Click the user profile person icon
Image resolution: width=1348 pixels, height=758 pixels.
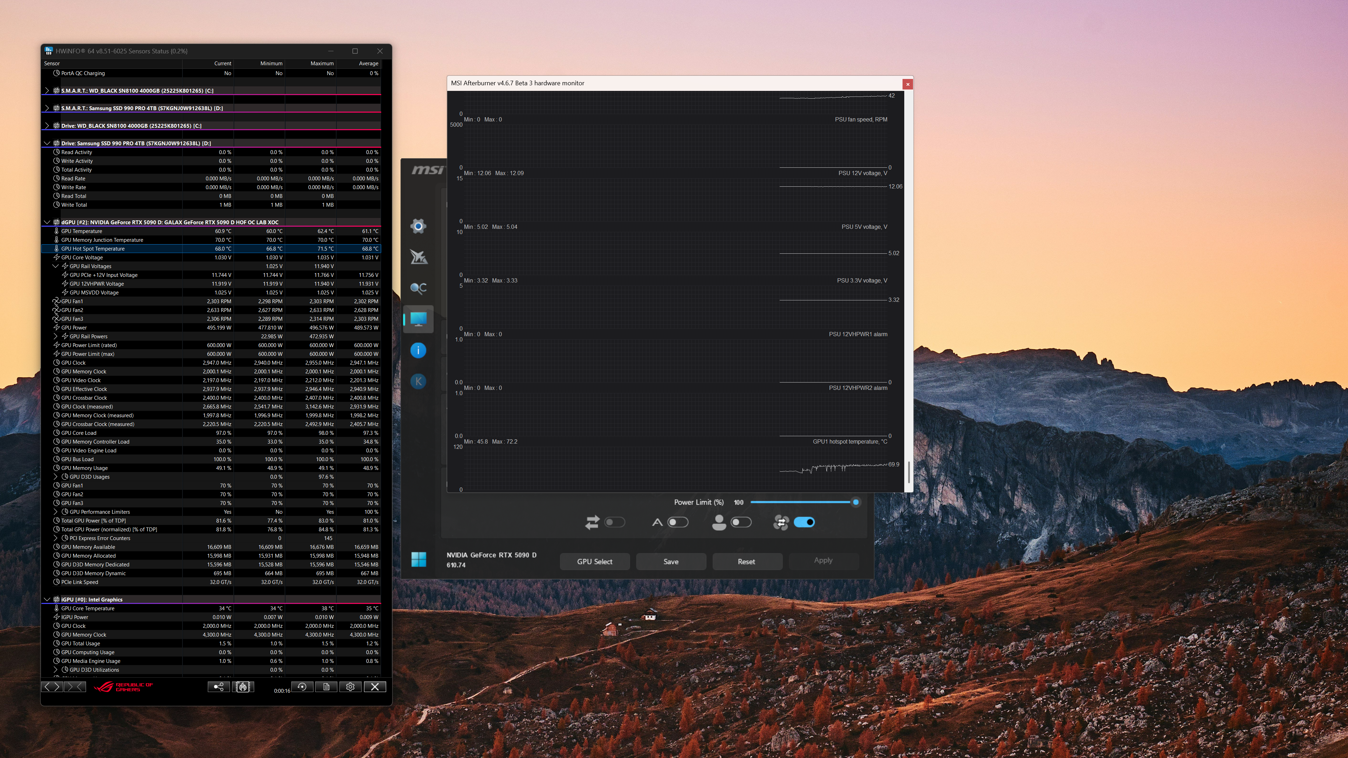[719, 522]
